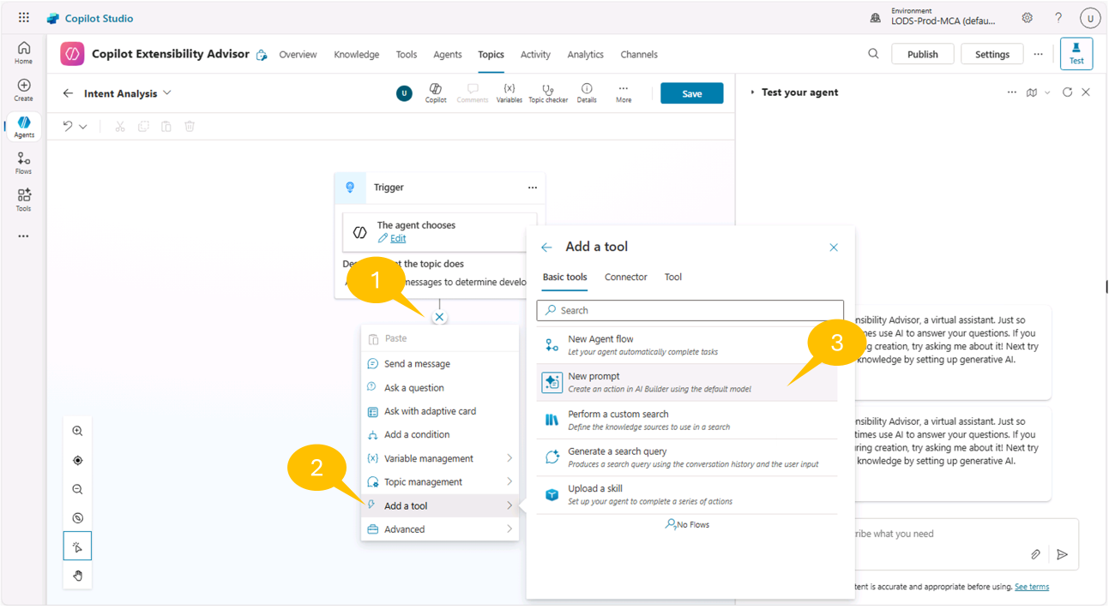Activate the selection pointer tool
This screenshot has width=1109, height=609.
pos(77,546)
